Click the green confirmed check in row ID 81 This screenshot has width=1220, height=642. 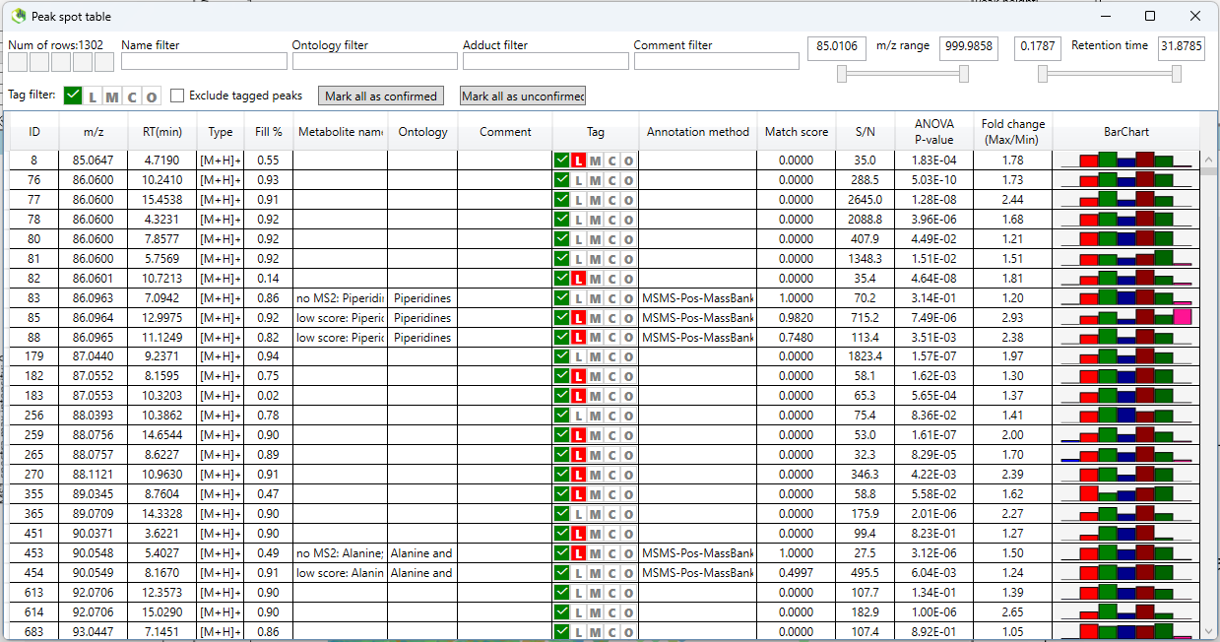(562, 259)
